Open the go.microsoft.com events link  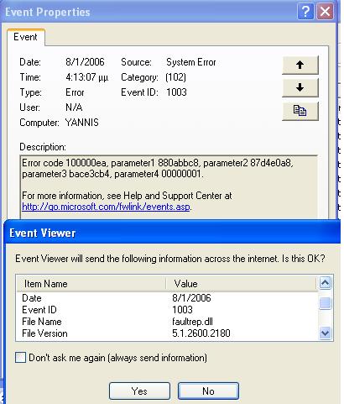[106, 207]
